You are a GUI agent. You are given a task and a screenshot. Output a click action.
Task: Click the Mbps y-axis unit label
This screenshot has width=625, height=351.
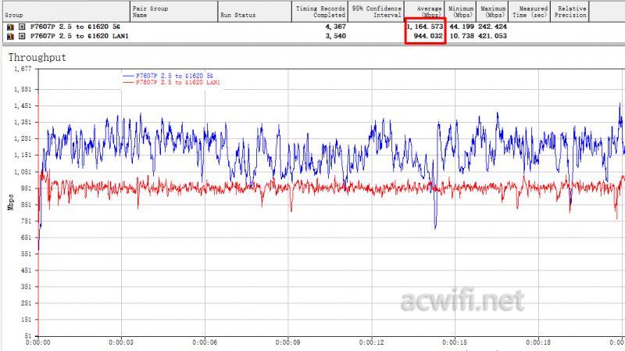click(x=10, y=202)
